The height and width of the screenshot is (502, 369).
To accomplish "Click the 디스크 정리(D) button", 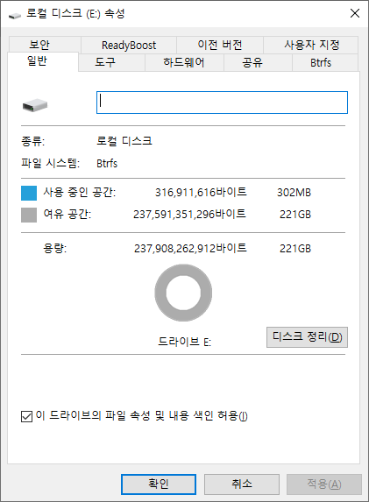I will (x=307, y=337).
